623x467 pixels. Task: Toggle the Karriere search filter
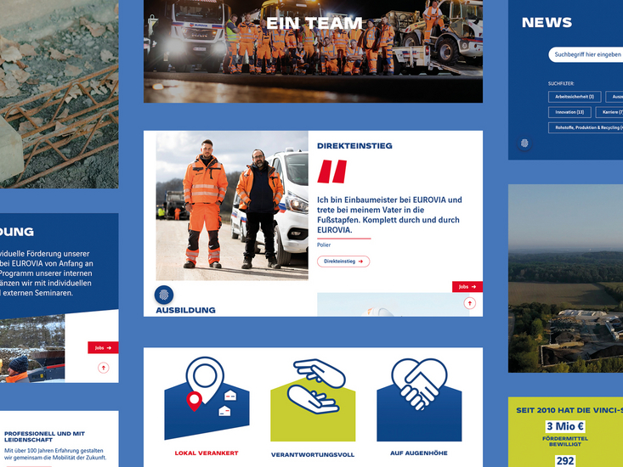(609, 112)
